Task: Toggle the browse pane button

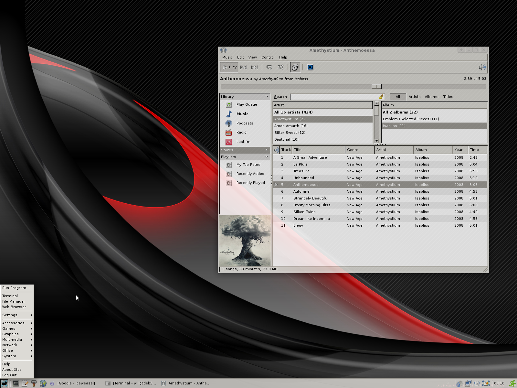Action: click(x=295, y=67)
